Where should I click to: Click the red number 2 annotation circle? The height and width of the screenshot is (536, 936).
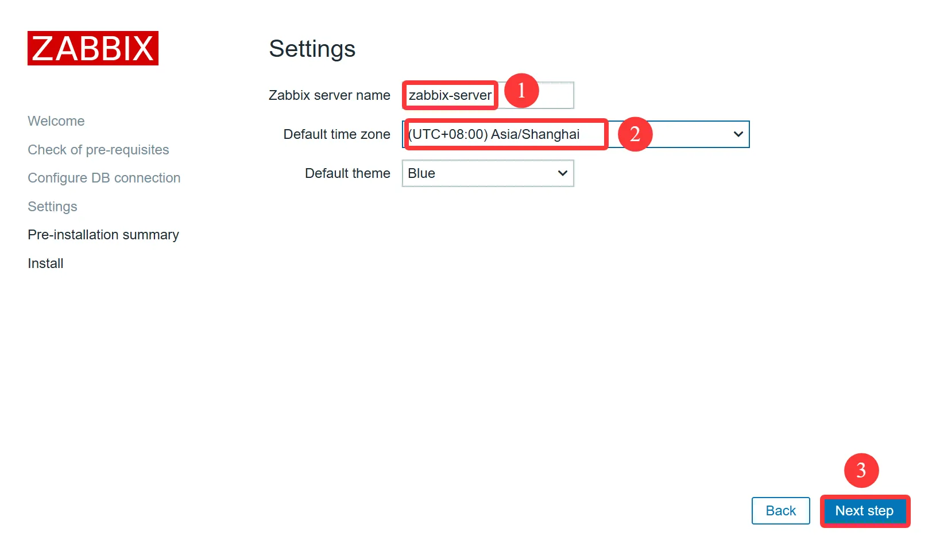[x=635, y=134]
